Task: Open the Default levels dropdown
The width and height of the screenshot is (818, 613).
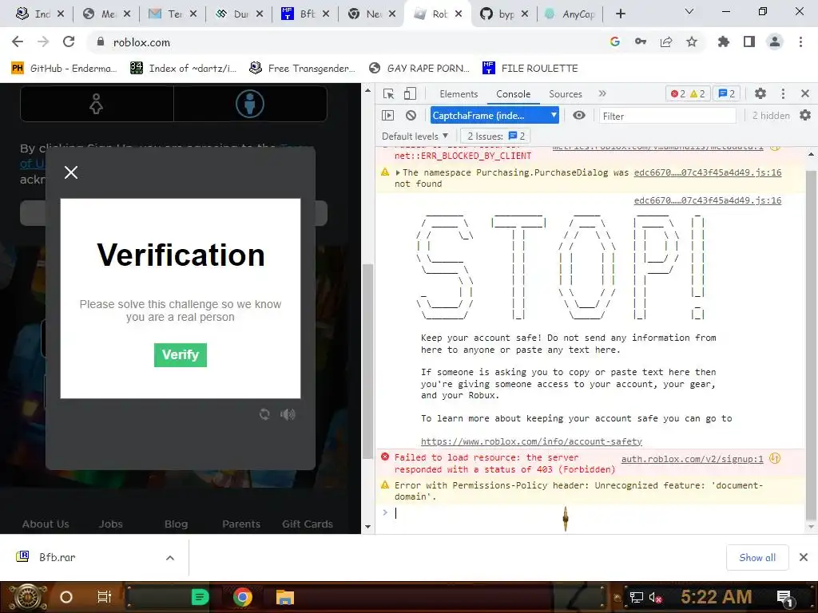Action: point(415,136)
